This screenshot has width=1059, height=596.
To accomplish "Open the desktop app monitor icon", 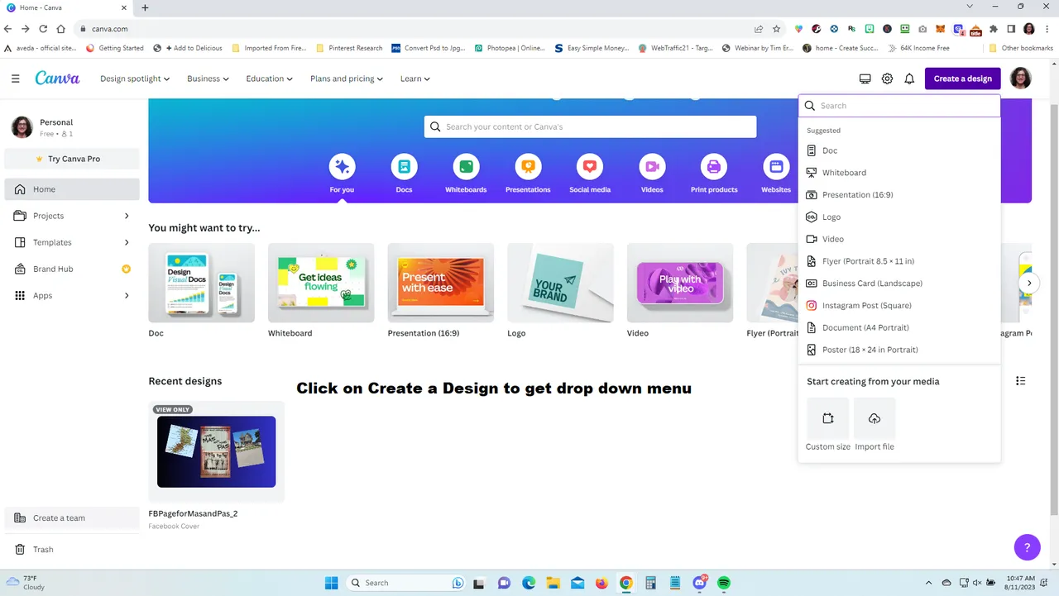I will click(x=865, y=79).
